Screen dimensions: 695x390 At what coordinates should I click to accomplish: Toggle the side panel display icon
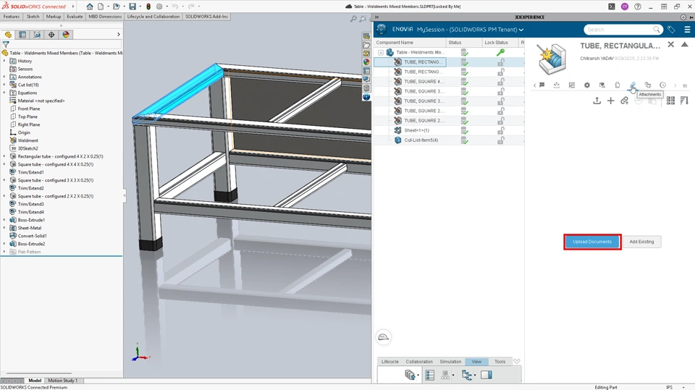tap(486, 375)
